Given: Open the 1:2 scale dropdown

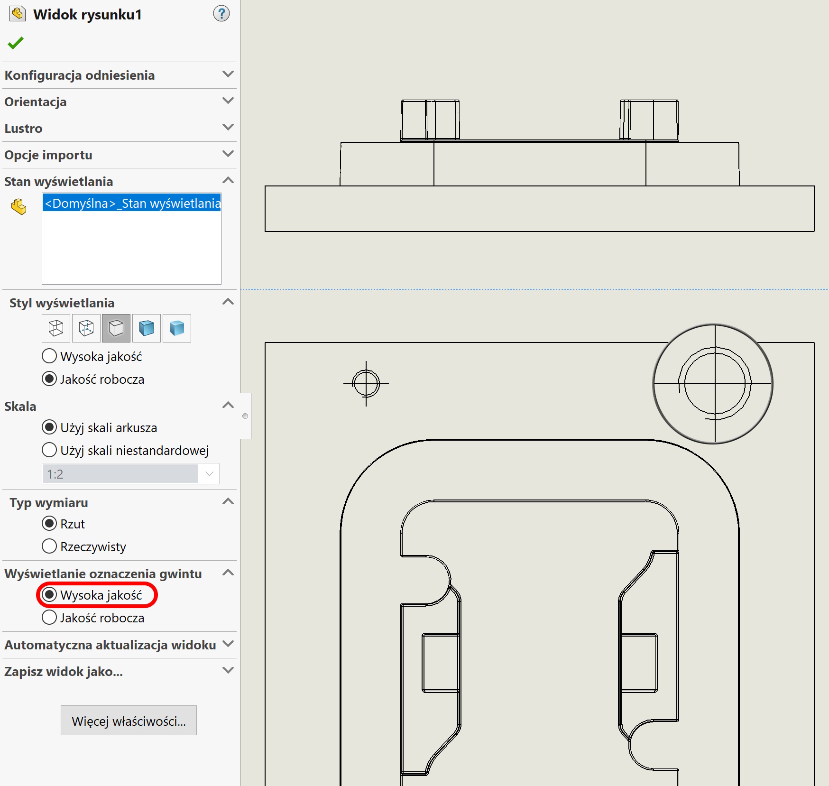Looking at the screenshot, I should tap(209, 474).
